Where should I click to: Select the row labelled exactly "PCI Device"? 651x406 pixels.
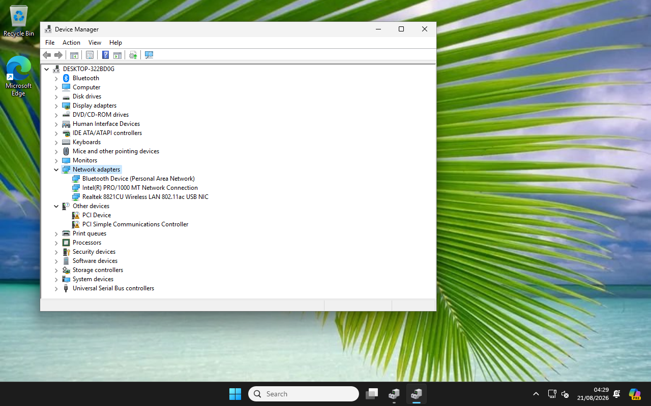click(x=97, y=215)
